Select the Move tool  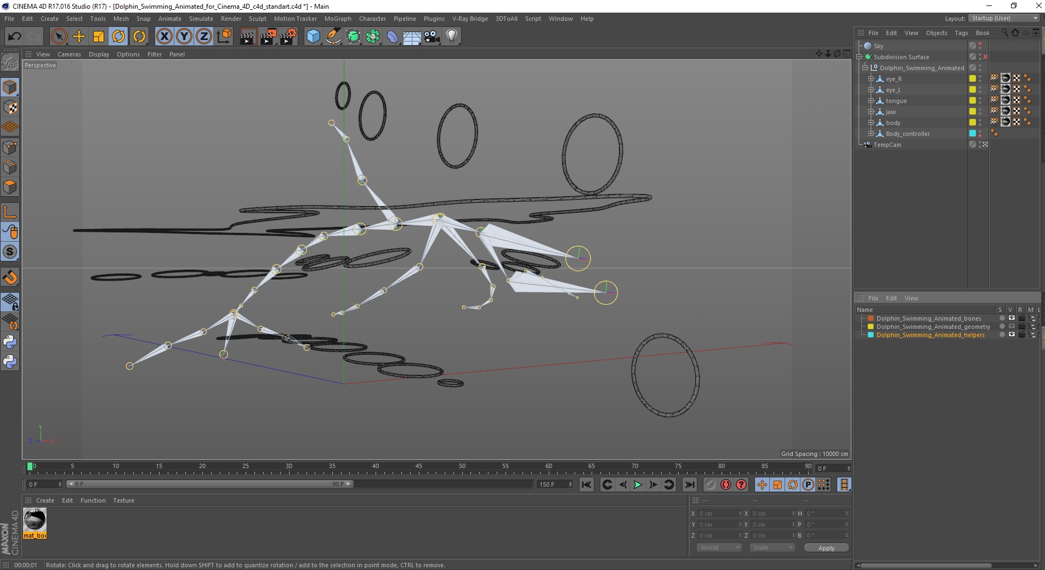click(79, 37)
